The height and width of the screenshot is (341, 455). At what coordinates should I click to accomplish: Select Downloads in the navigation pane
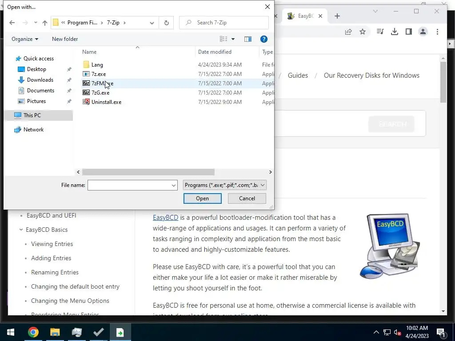40,80
